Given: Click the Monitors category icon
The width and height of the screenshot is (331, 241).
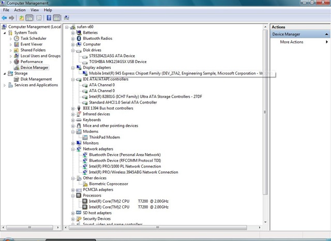Looking at the screenshot, I should (x=79, y=143).
